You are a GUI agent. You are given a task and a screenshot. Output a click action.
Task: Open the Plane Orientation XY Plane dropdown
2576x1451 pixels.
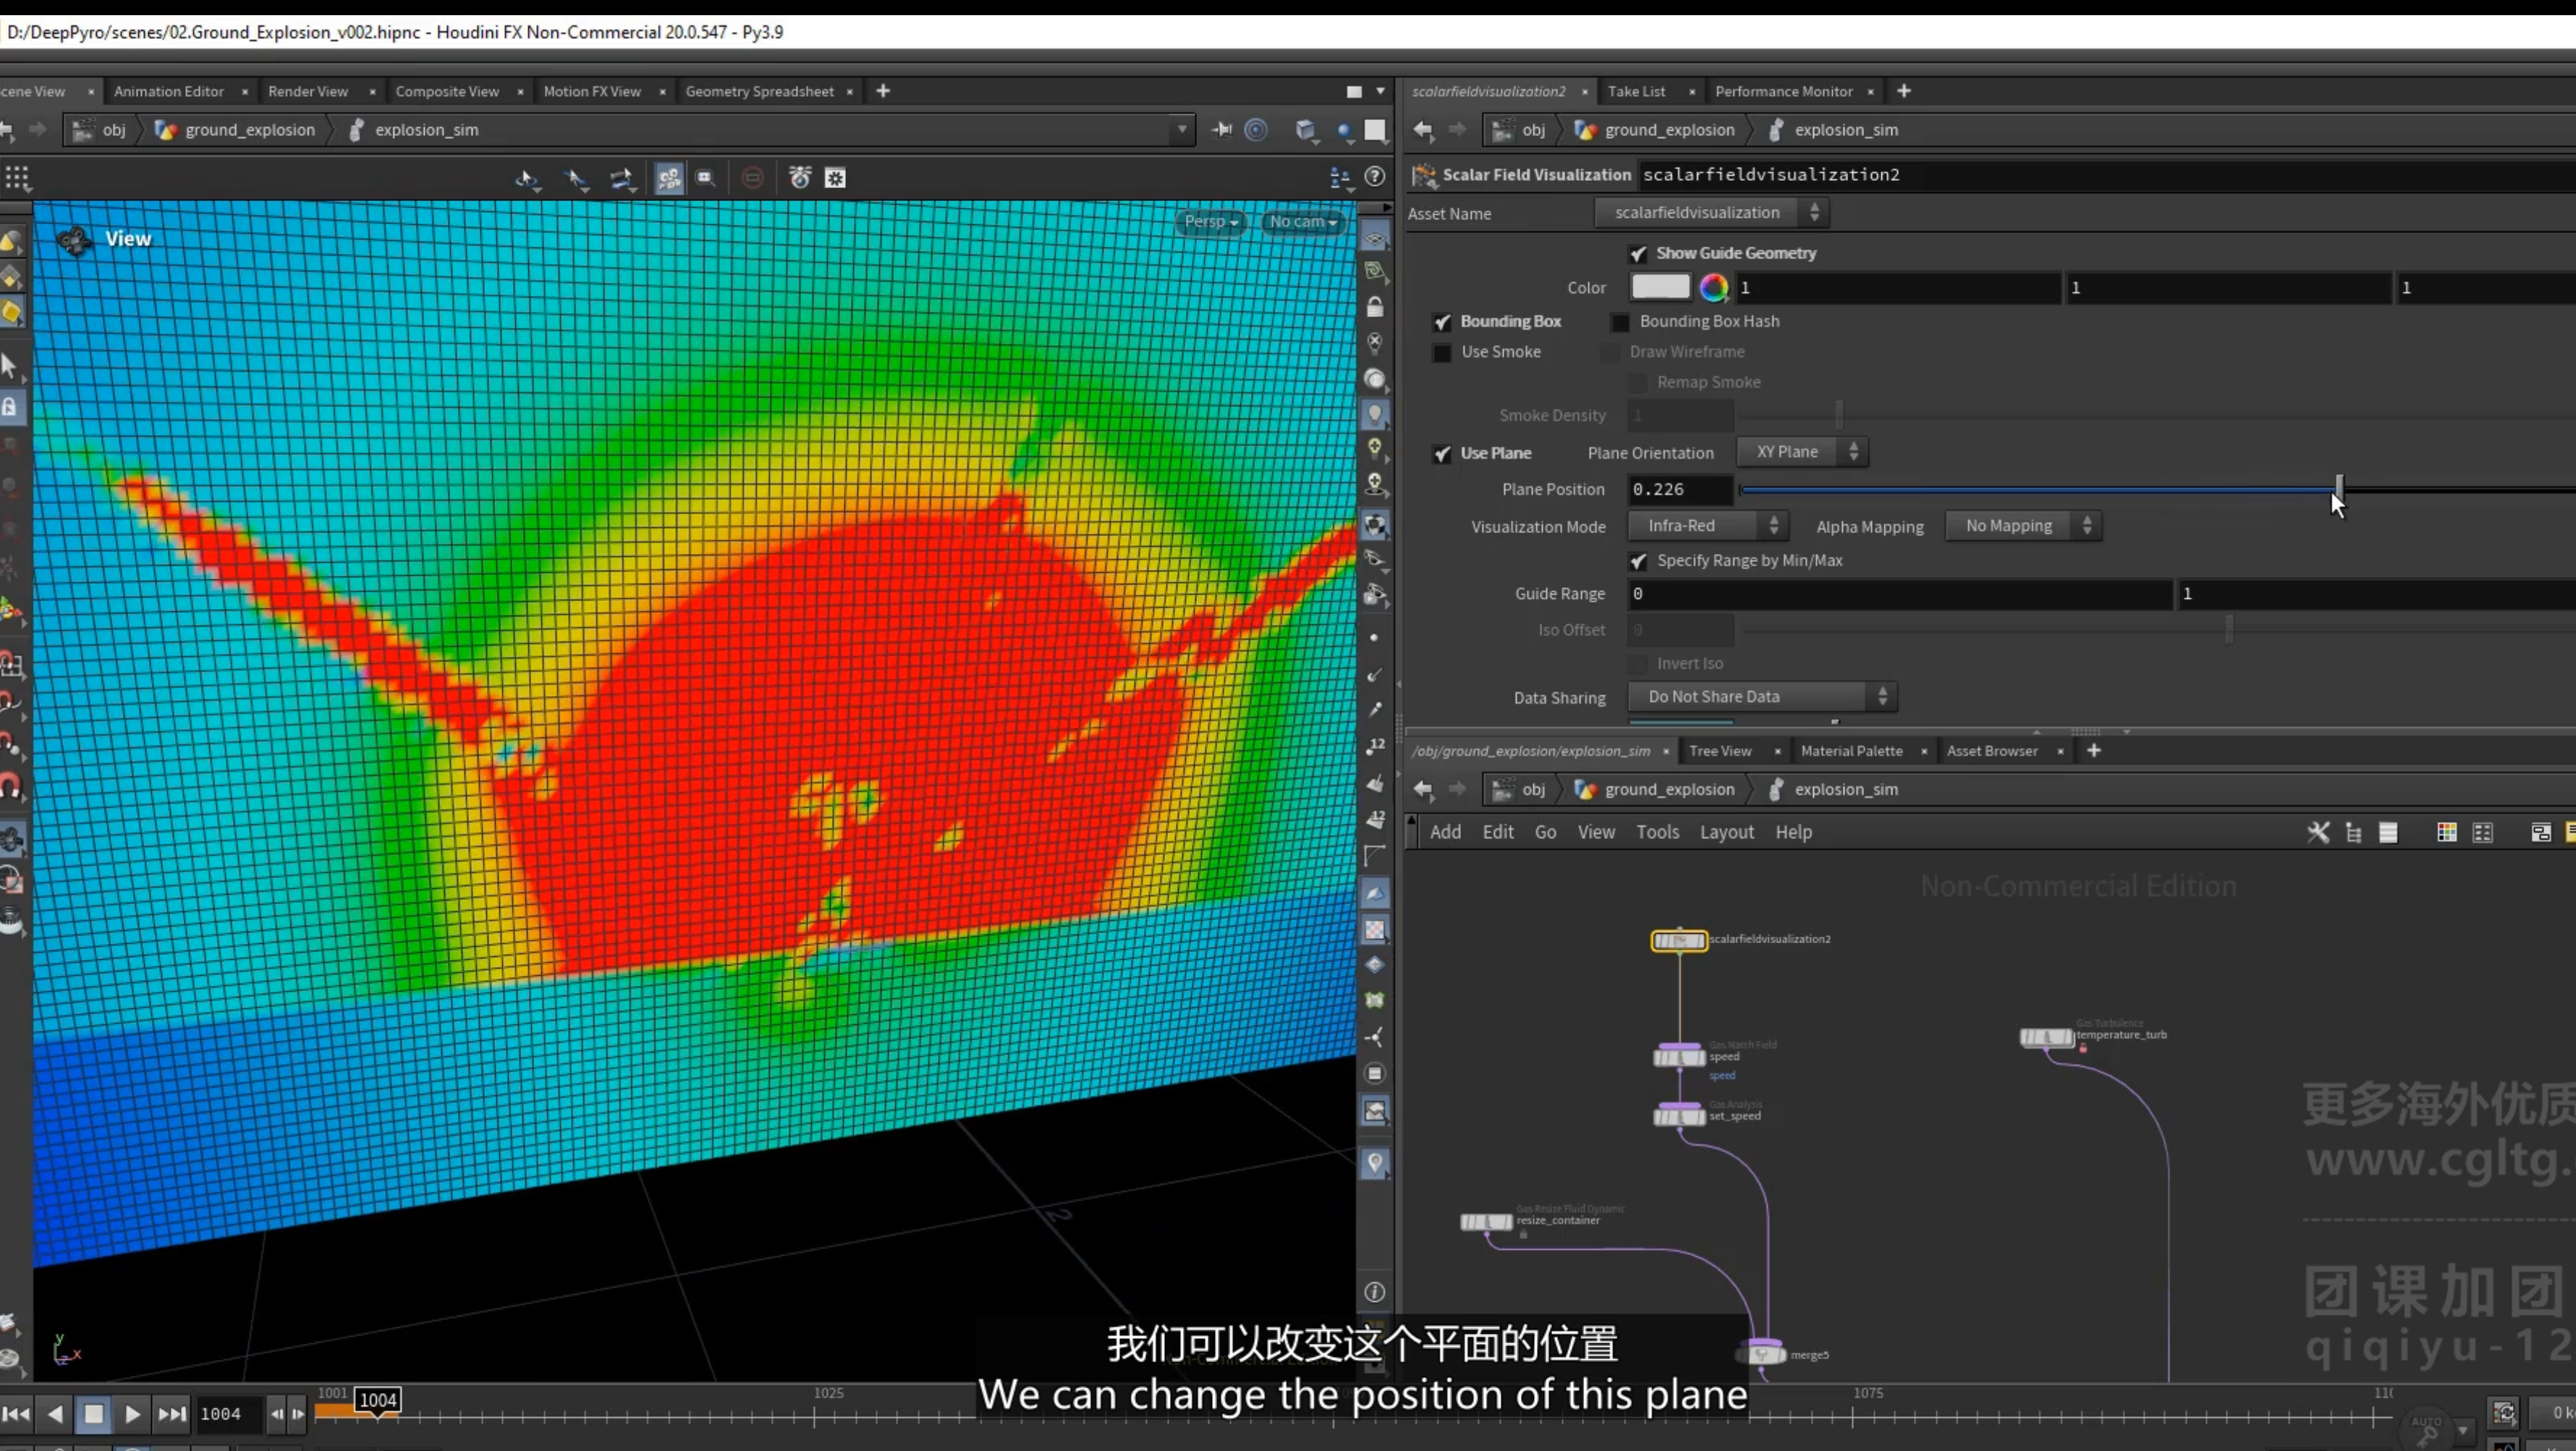pos(1802,451)
